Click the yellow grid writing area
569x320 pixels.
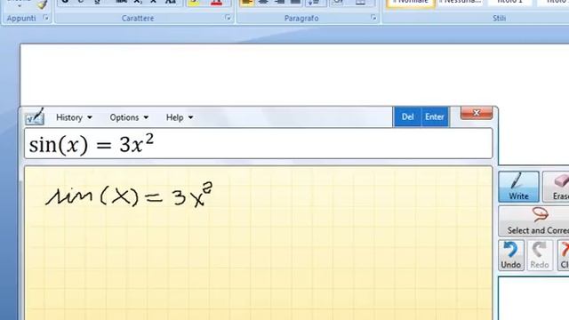pos(259,243)
